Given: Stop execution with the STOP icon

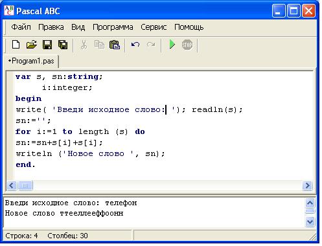Looking at the screenshot, I should (x=187, y=45).
